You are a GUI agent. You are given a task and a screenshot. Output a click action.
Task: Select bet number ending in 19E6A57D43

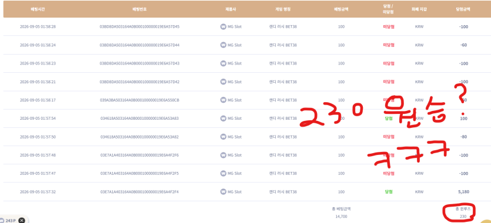click(139, 63)
